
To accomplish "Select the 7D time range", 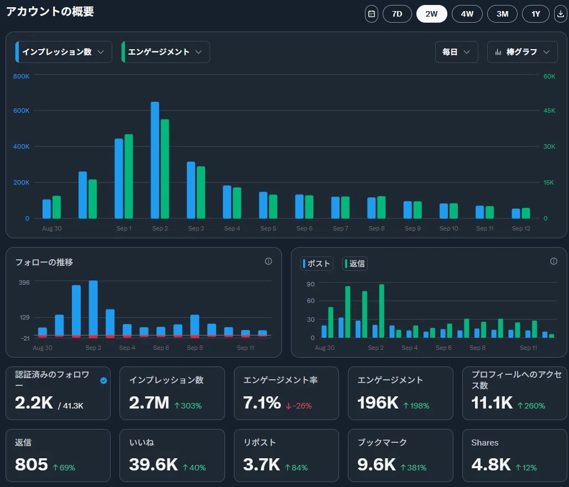I will coord(397,14).
